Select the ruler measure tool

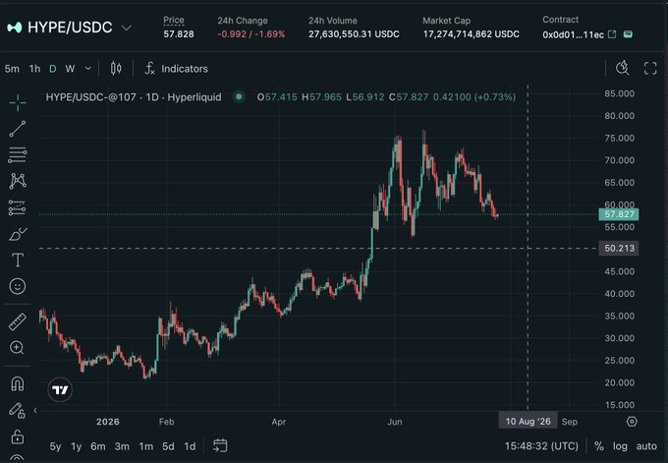(18, 321)
